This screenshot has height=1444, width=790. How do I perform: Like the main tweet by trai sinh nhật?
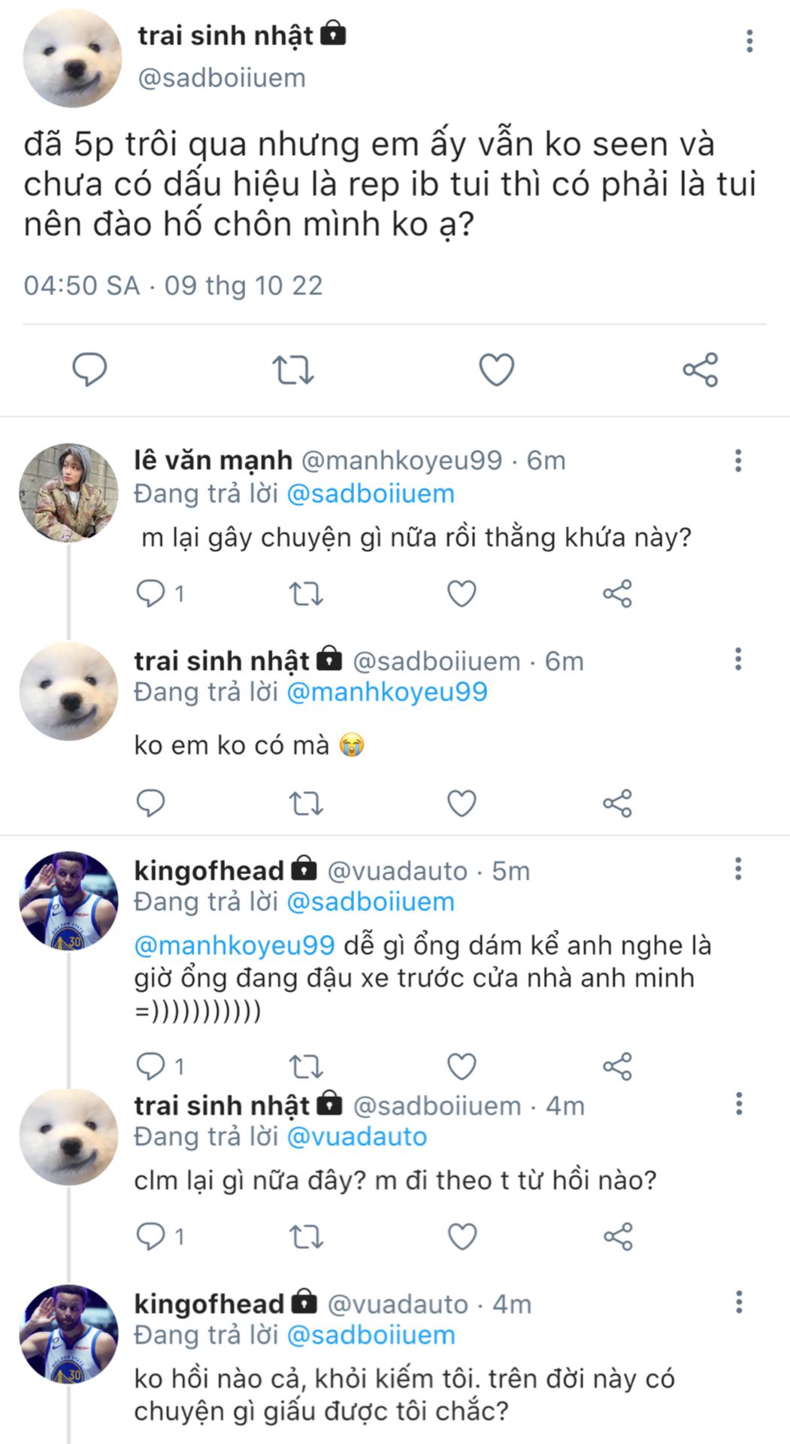(x=497, y=369)
